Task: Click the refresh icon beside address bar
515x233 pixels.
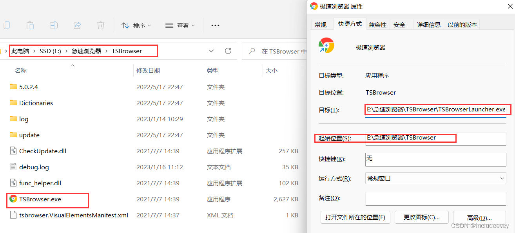Action: pos(228,51)
